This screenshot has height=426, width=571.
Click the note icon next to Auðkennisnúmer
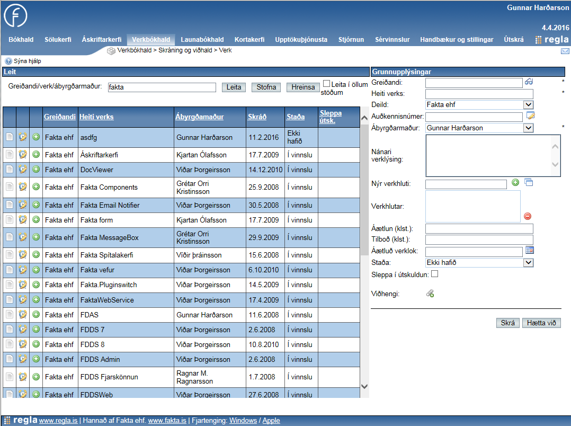point(530,116)
